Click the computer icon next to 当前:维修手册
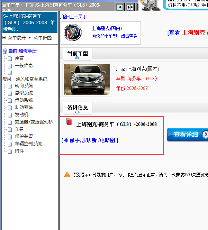208x230 pixels. [x=5, y=51]
